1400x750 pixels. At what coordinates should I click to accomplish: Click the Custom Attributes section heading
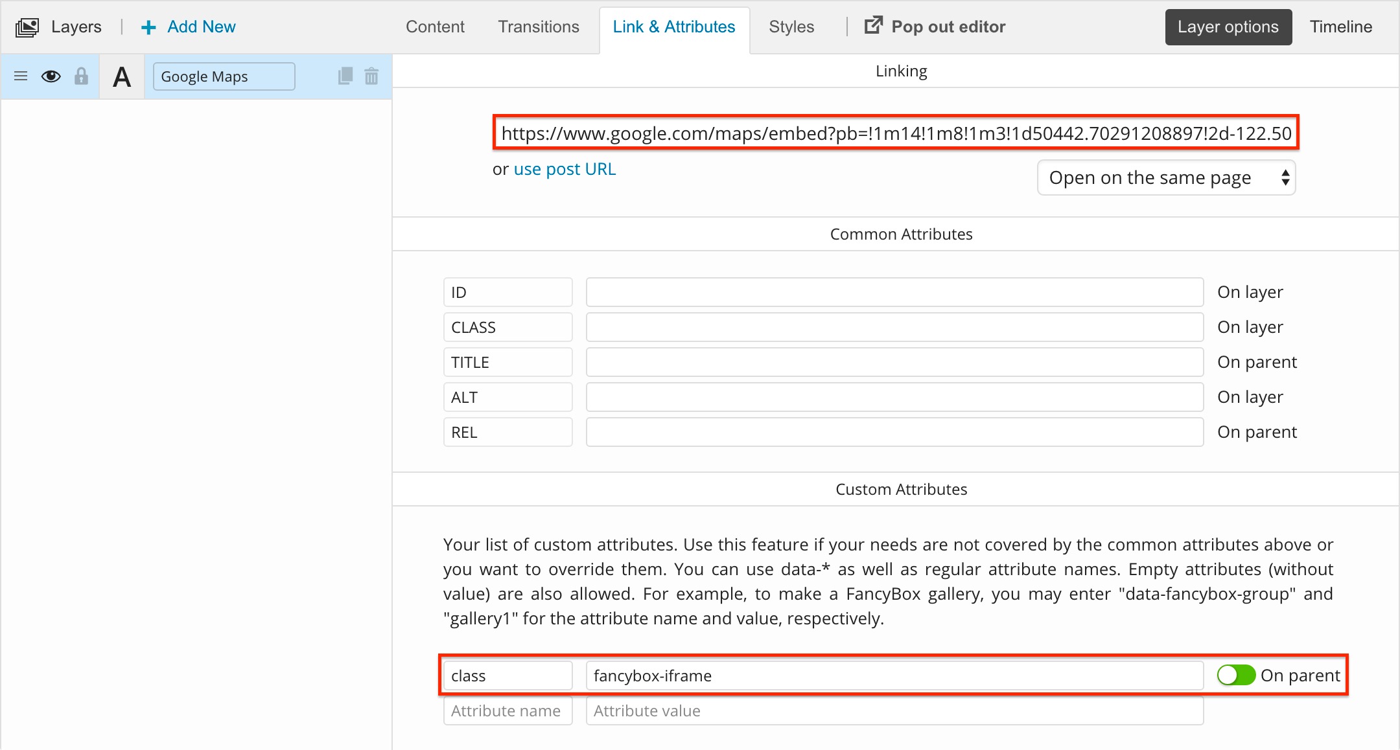901,489
